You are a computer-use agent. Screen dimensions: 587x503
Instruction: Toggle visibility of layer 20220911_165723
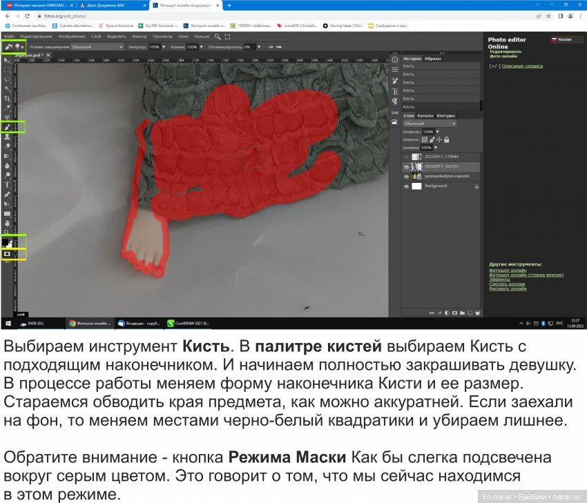(406, 167)
